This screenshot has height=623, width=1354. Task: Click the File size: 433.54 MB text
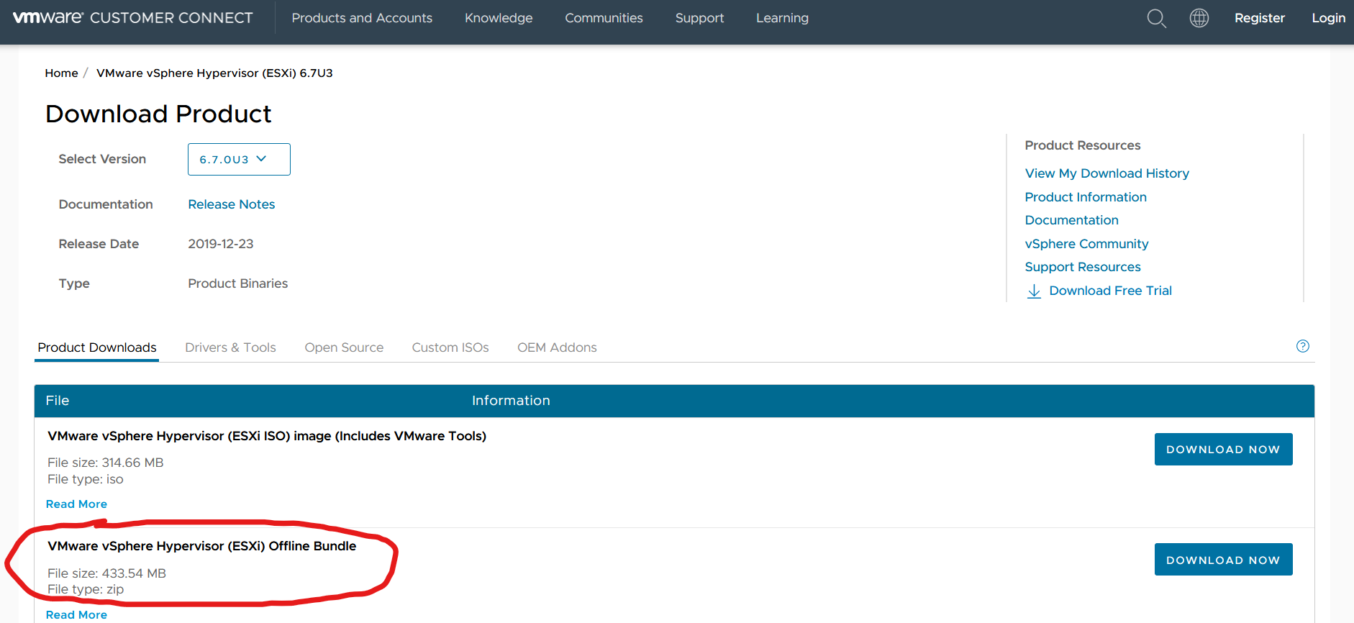point(106,573)
